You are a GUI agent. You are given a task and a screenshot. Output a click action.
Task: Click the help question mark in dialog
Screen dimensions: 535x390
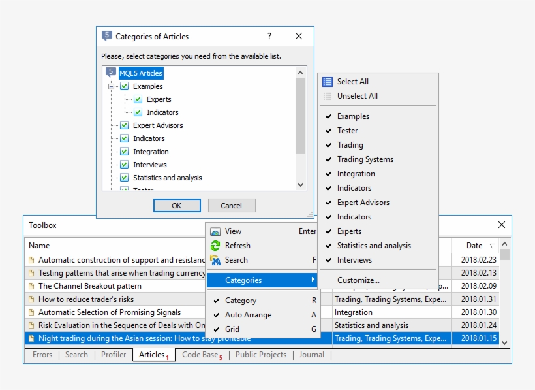269,37
